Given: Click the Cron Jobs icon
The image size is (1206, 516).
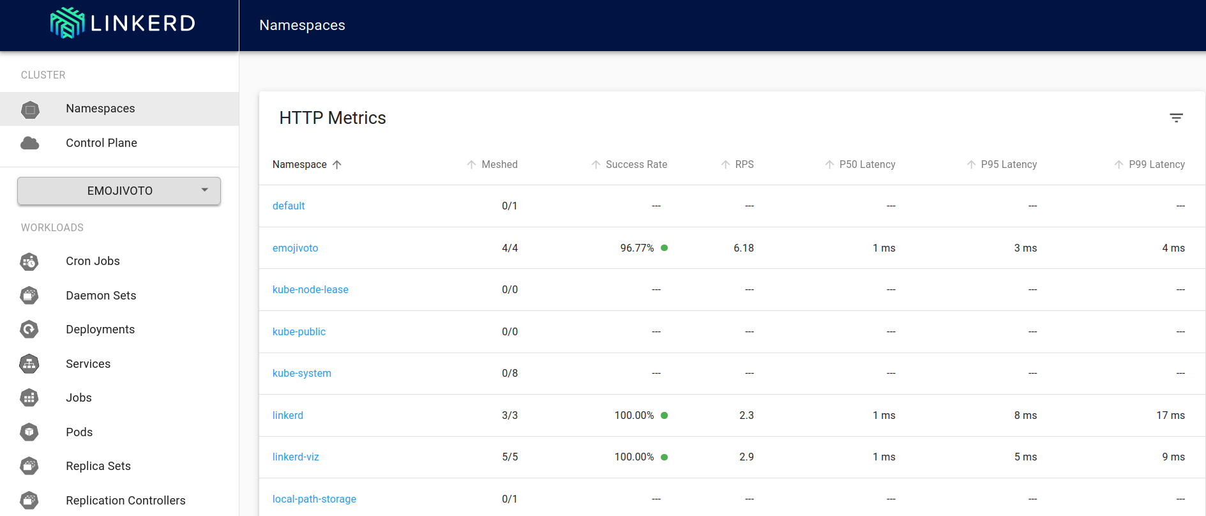Looking at the screenshot, I should click(x=29, y=262).
